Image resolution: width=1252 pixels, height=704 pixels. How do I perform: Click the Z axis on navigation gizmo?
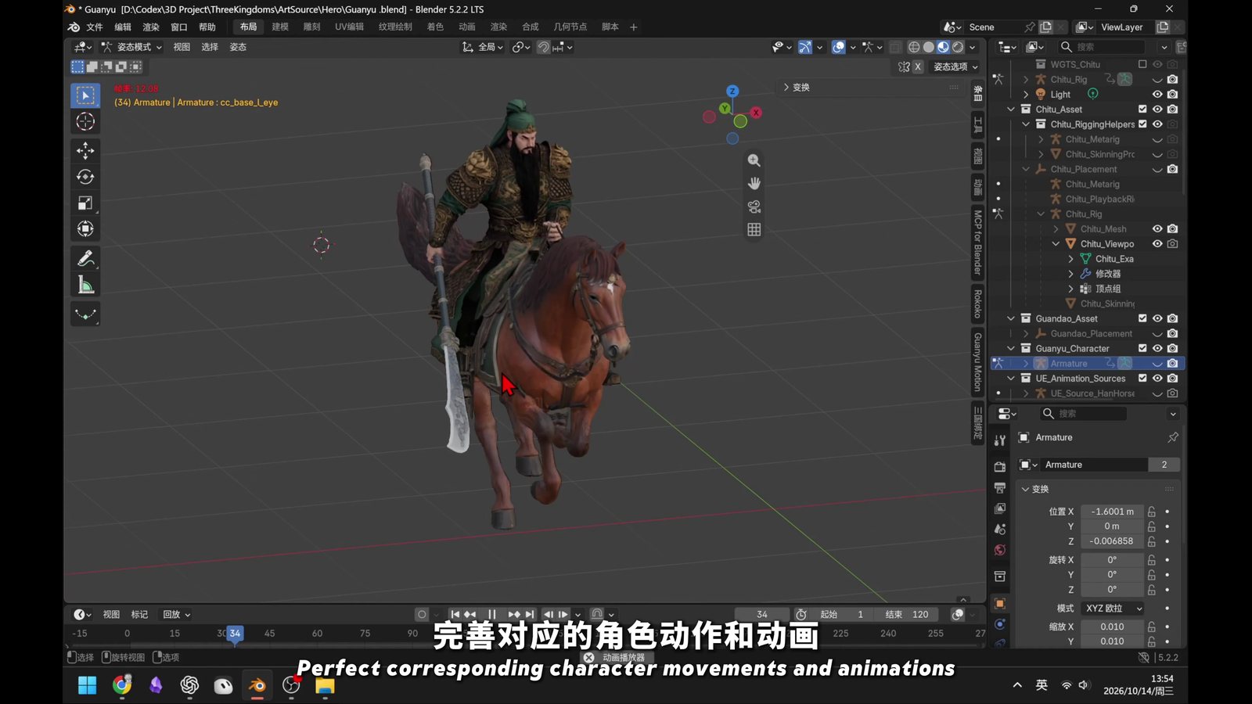point(732,92)
